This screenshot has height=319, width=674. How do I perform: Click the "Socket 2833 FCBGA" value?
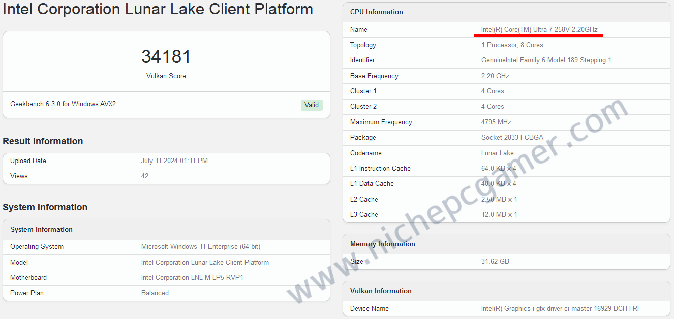coord(512,138)
